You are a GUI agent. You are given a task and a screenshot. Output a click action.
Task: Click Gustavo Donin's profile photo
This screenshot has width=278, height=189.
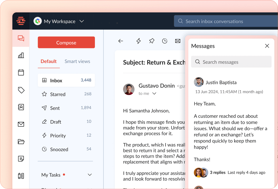click(x=129, y=89)
